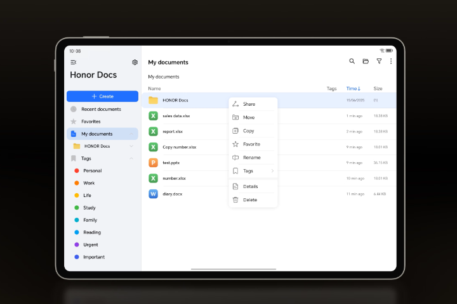The image size is (457, 304).
Task: Sort by the Name column header
Action: [154, 89]
